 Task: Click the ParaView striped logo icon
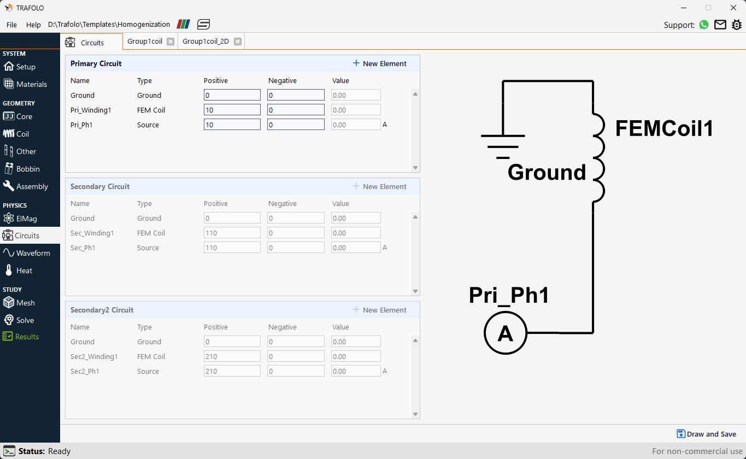[183, 24]
